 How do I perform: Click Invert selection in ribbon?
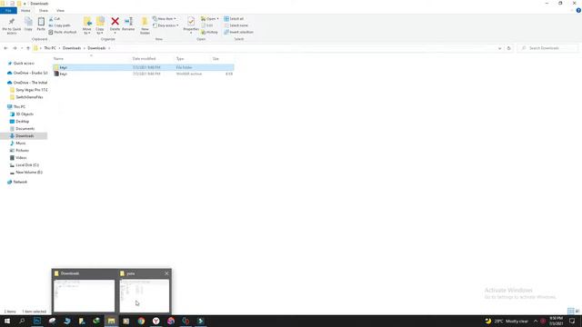pos(238,33)
